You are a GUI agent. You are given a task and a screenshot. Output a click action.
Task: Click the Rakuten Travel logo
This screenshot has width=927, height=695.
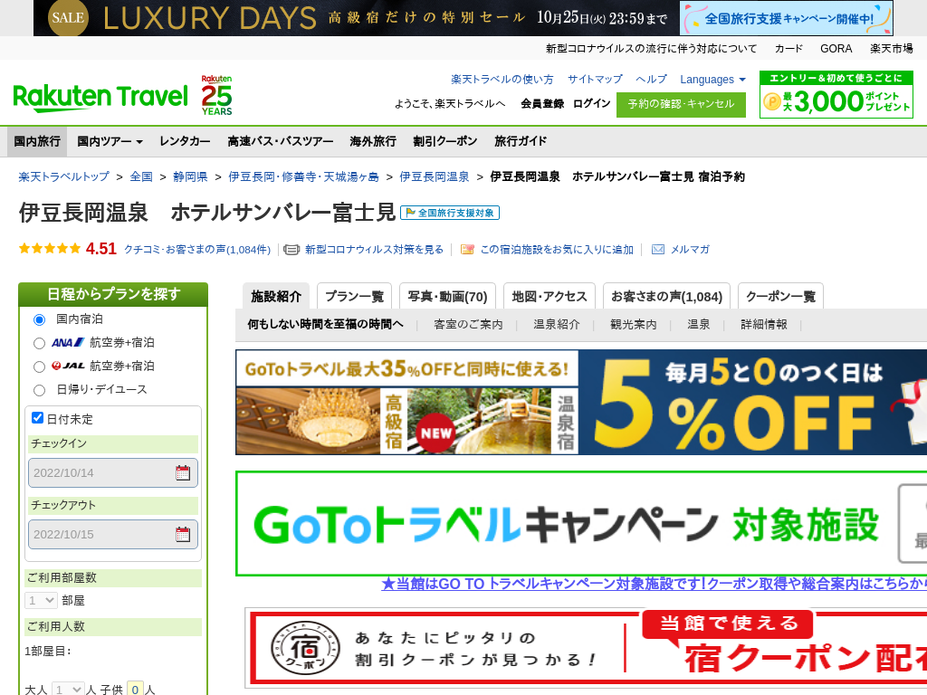pyautogui.click(x=100, y=98)
